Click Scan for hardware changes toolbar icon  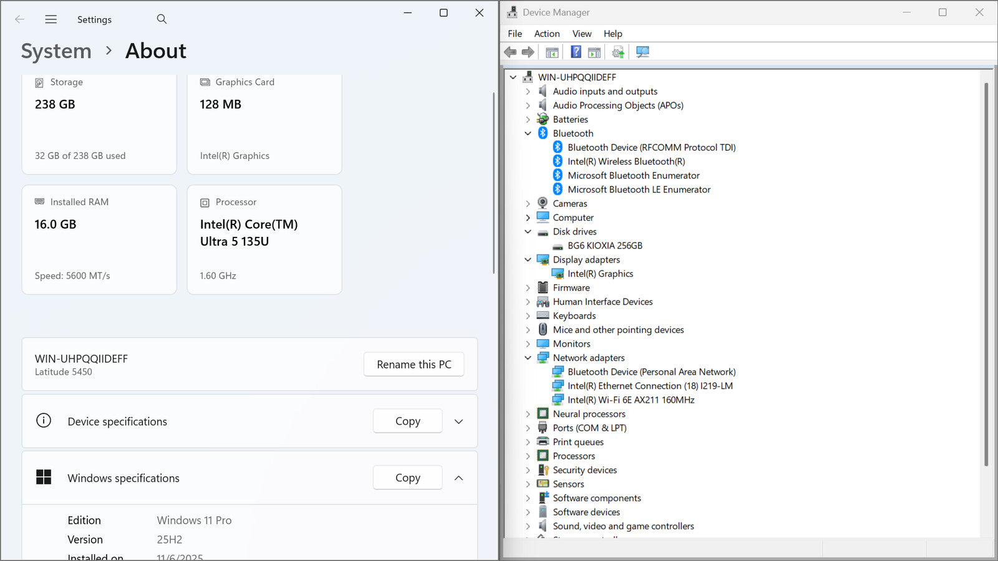pos(642,52)
